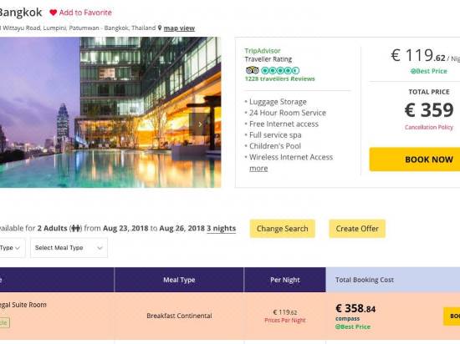The height and width of the screenshot is (344, 460).
Task: Click the next-photo arrow on hotel image
Action: point(200,124)
